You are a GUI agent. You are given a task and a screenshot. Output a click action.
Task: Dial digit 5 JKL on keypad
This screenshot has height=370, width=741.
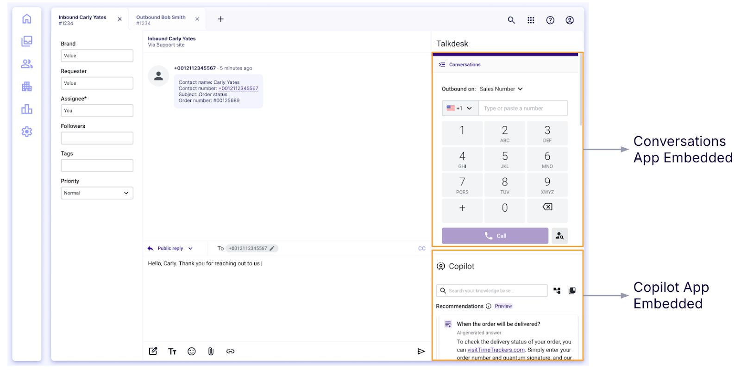pos(505,159)
